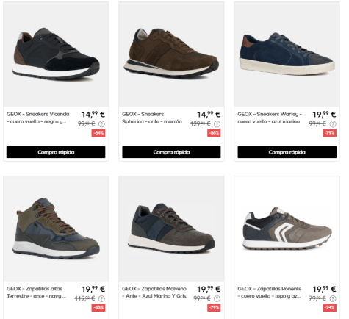
Task: Click Compra rápida for Sneakers Warley
Action: tap(287, 152)
